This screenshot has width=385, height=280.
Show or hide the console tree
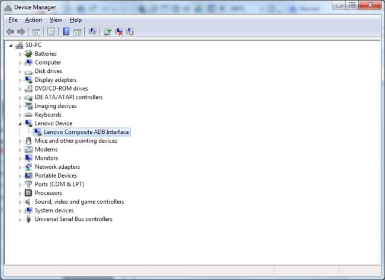coord(36,32)
